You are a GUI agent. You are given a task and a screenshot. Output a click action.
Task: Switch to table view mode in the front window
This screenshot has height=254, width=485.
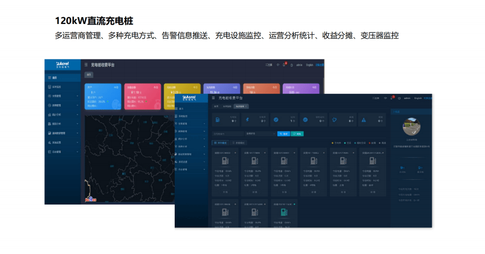pos(238,143)
